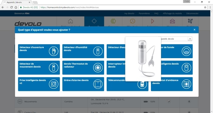Click Déconnecter to log out
Image resolution: width=213 pixels, height=113 pixels.
[192, 13]
